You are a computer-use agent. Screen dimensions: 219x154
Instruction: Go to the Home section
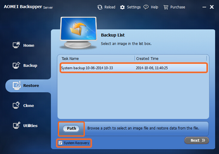point(29,45)
